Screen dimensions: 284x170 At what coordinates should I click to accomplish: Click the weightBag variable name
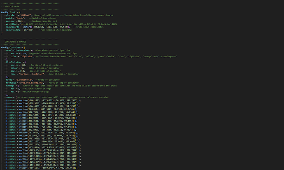(x=12, y=24)
